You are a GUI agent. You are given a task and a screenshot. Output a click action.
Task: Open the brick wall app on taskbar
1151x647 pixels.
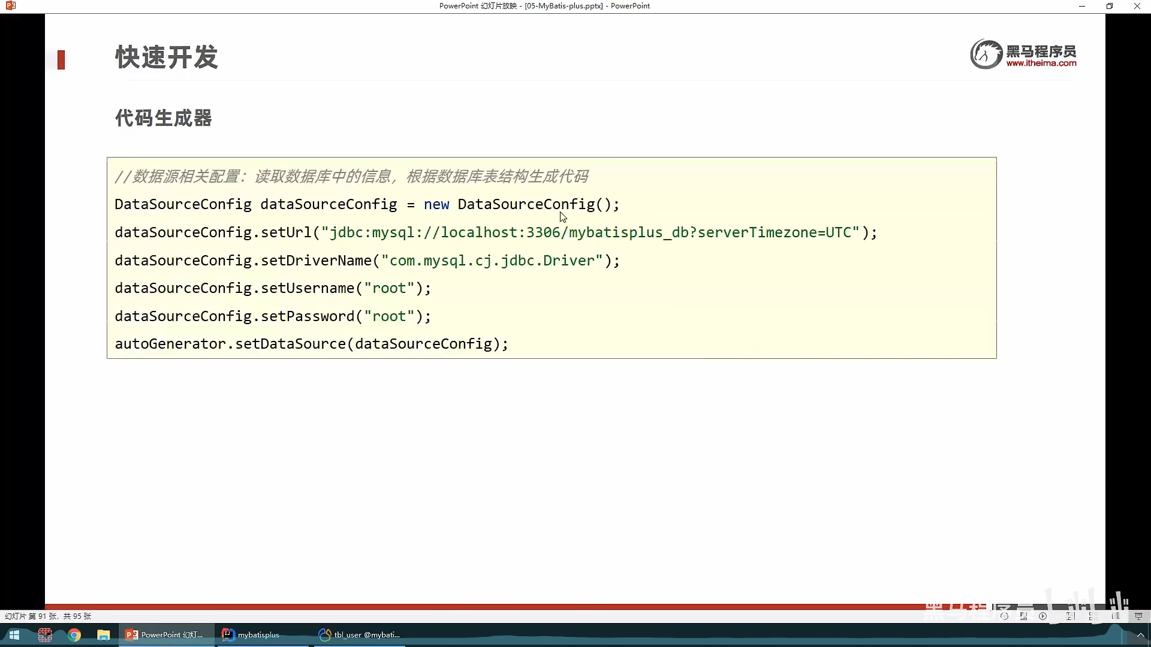pyautogui.click(x=45, y=635)
